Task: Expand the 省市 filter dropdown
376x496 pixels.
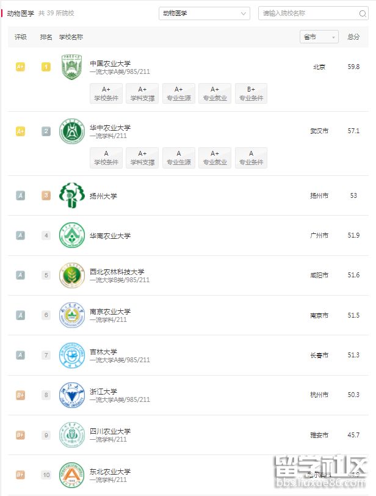Action: [x=318, y=37]
